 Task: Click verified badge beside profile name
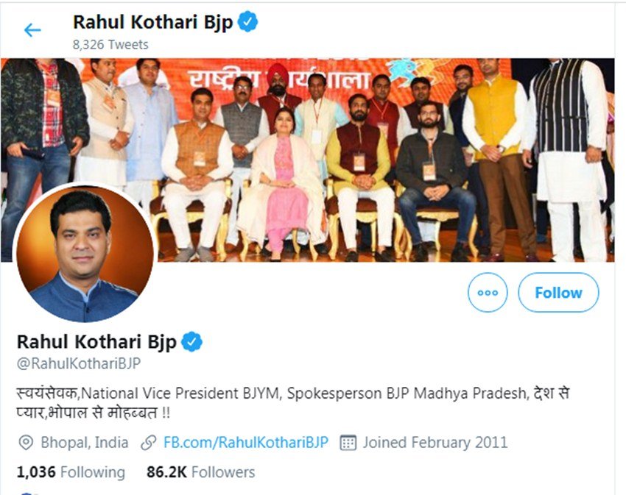coord(192,341)
